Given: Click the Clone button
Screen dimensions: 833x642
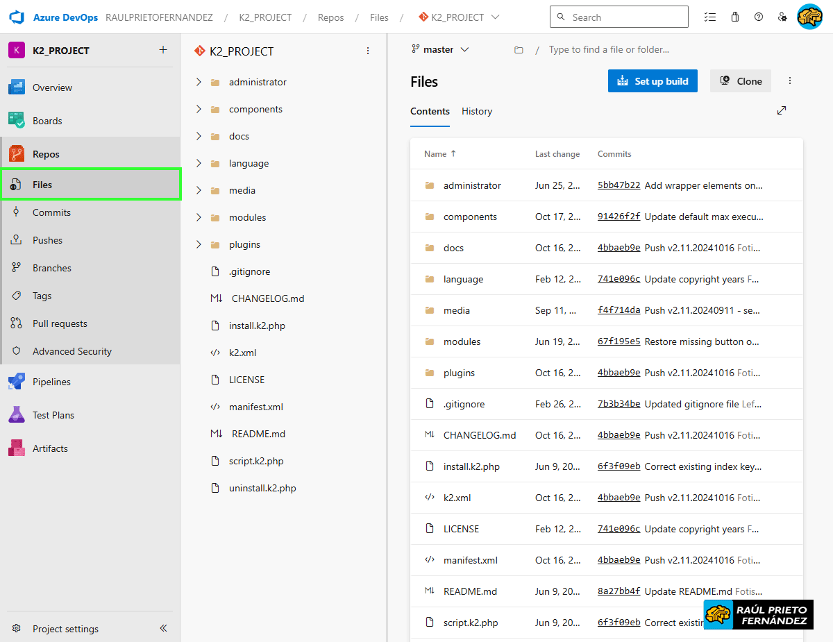Looking at the screenshot, I should coord(741,81).
